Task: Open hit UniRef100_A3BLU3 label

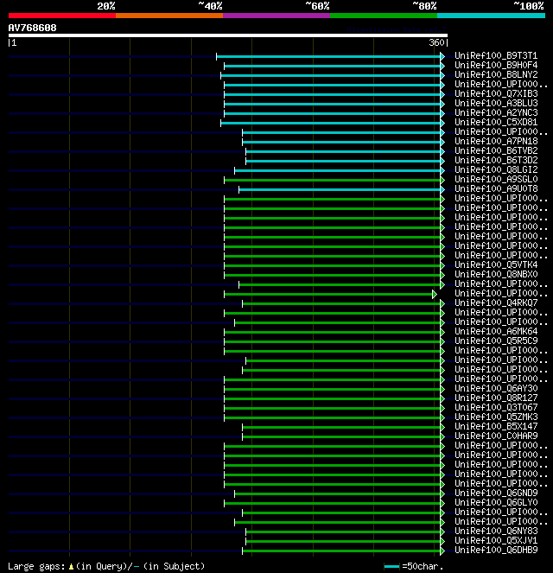Action: (x=496, y=103)
